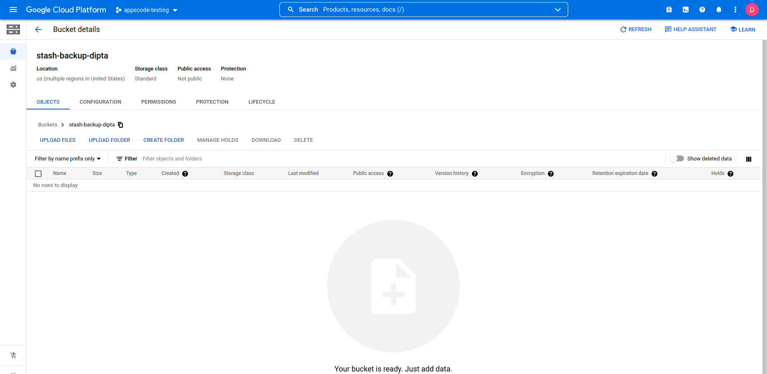This screenshot has width=767, height=374.
Task: Click the Upload Files button
Action: coord(58,140)
